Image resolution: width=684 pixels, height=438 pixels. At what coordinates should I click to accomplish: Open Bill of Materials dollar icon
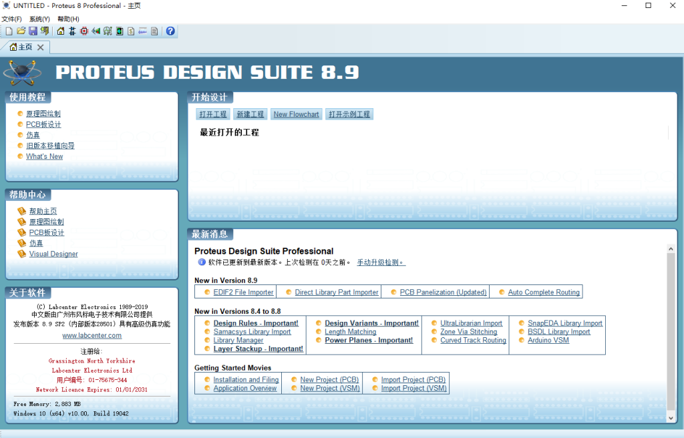click(131, 31)
